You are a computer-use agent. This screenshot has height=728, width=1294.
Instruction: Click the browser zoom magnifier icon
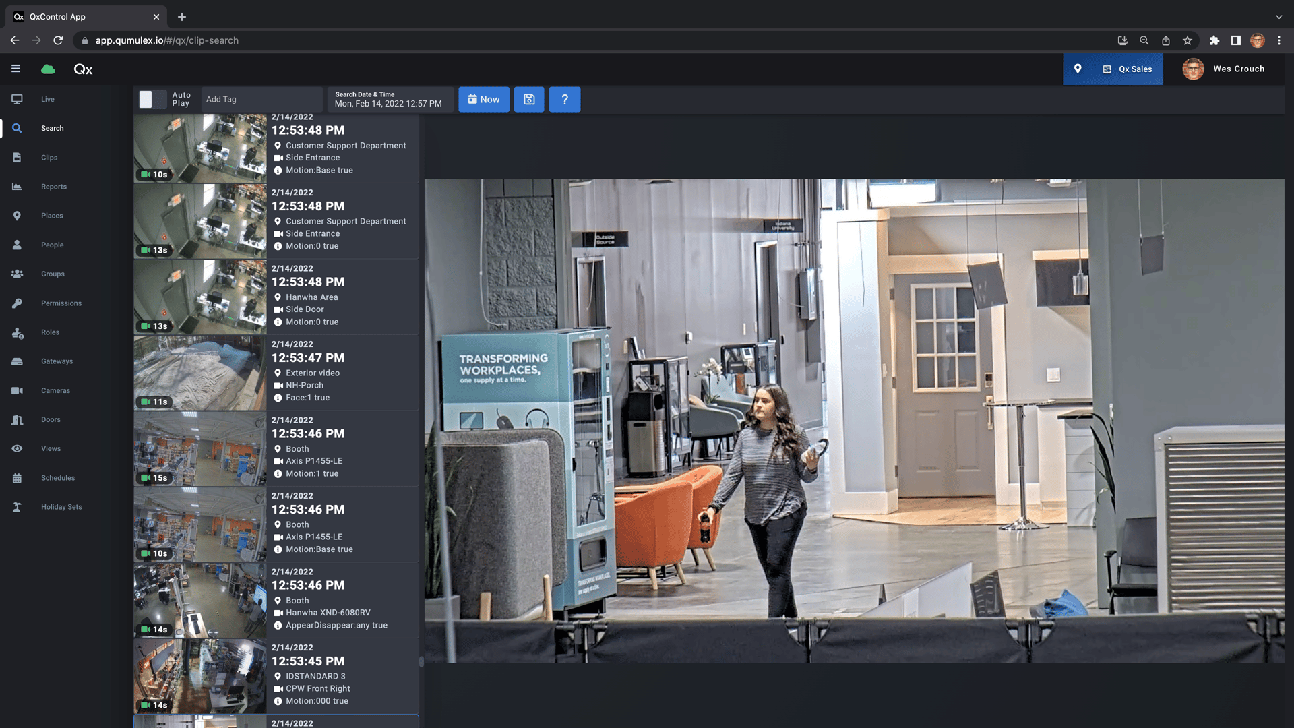tap(1144, 40)
